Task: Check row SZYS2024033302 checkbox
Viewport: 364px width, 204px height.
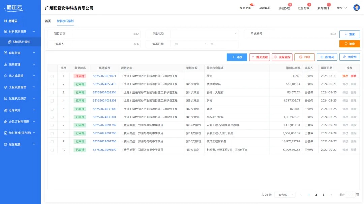Action: [52, 109]
